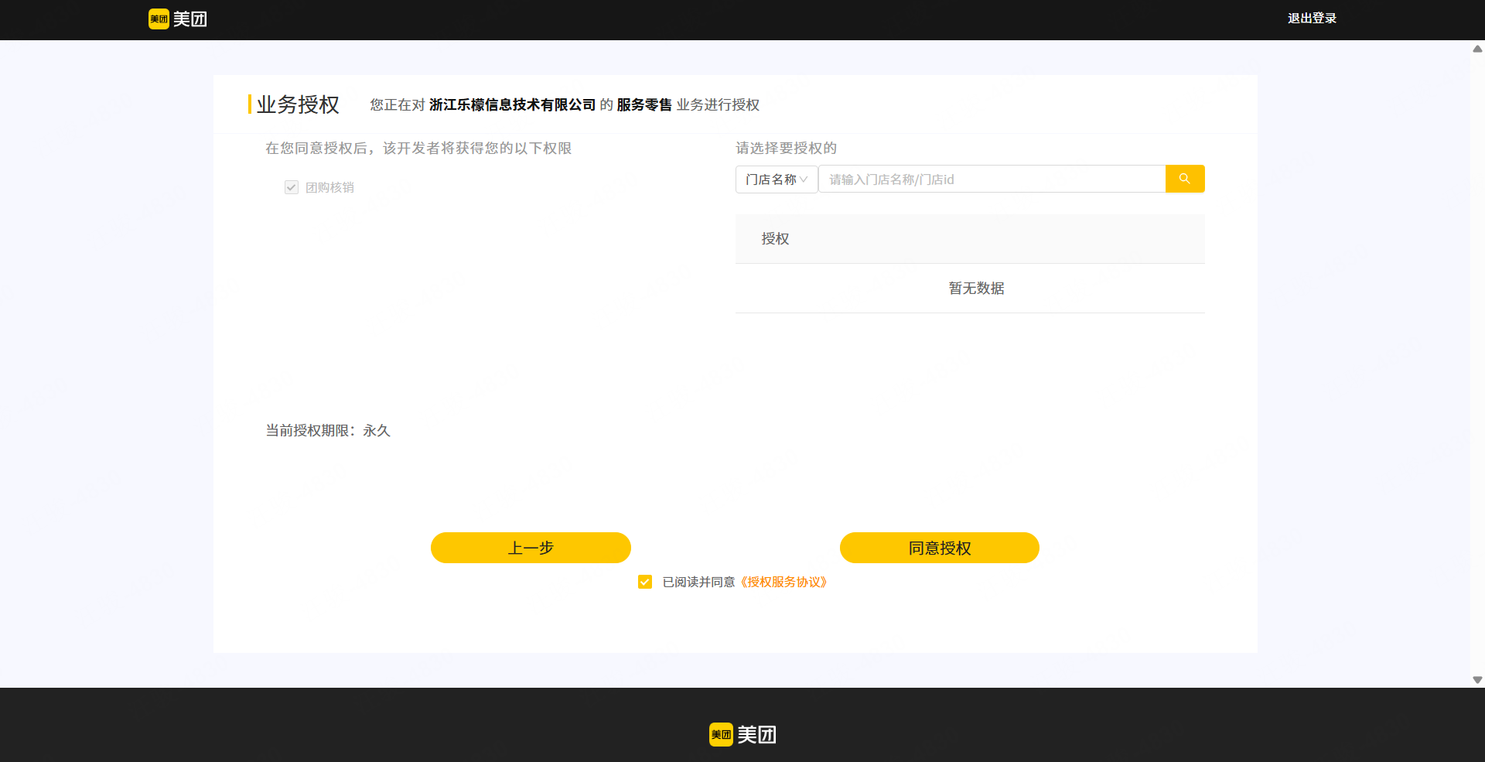The image size is (1485, 762).
Task: Click the 同意授权 button
Action: pos(940,548)
